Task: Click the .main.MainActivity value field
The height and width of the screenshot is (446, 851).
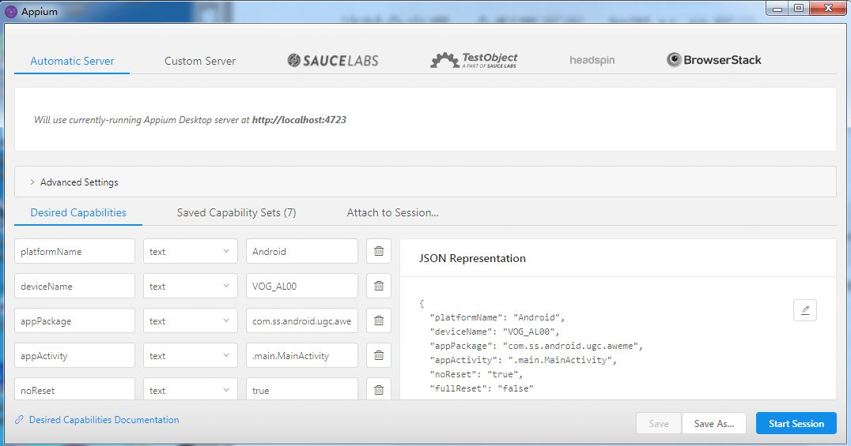Action: tap(302, 355)
